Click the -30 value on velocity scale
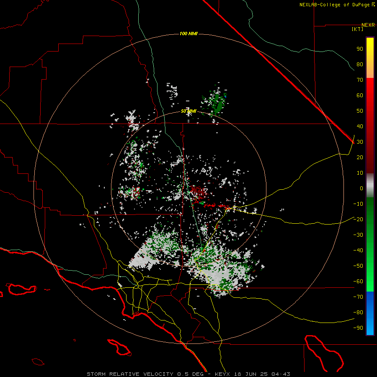 click(x=358, y=235)
